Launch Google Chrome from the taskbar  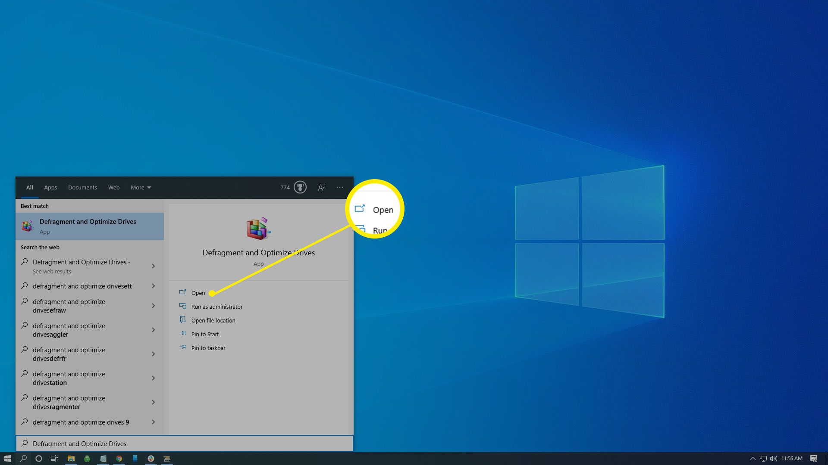[x=119, y=459]
